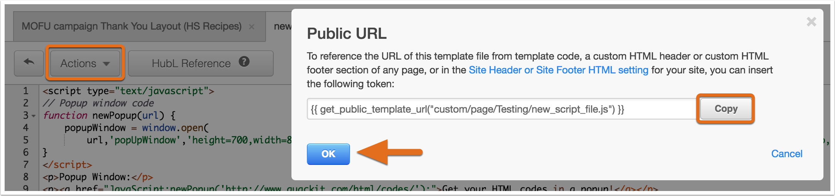Screen dimensions: 835x196
Task: Close the MOFU campaign Thank You Layout tab
Action: [x=252, y=27]
